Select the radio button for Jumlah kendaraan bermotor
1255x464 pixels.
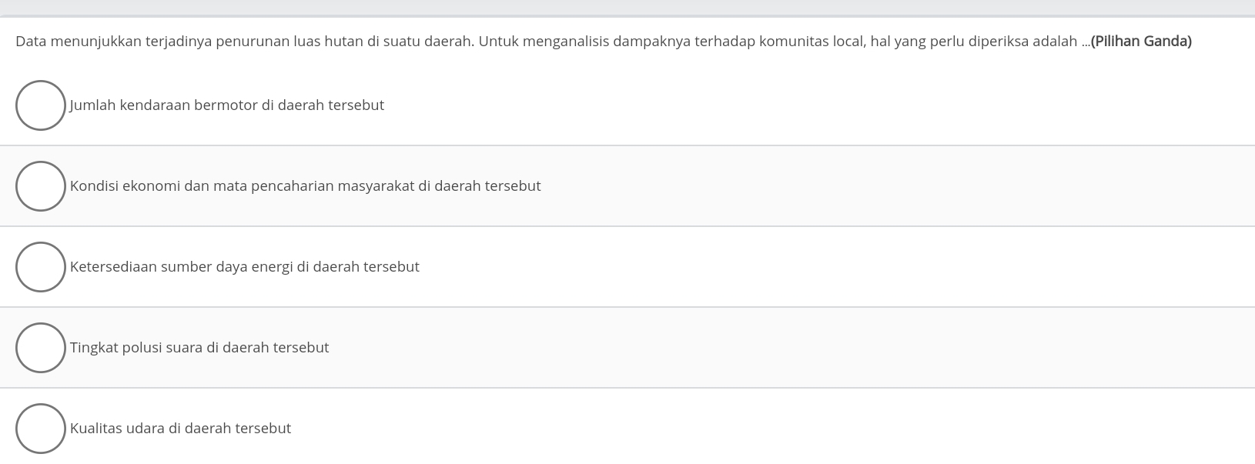tap(41, 105)
